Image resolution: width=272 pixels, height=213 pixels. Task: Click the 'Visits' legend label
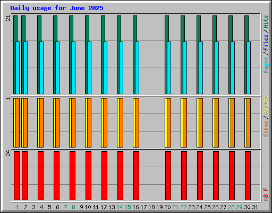point(266,105)
